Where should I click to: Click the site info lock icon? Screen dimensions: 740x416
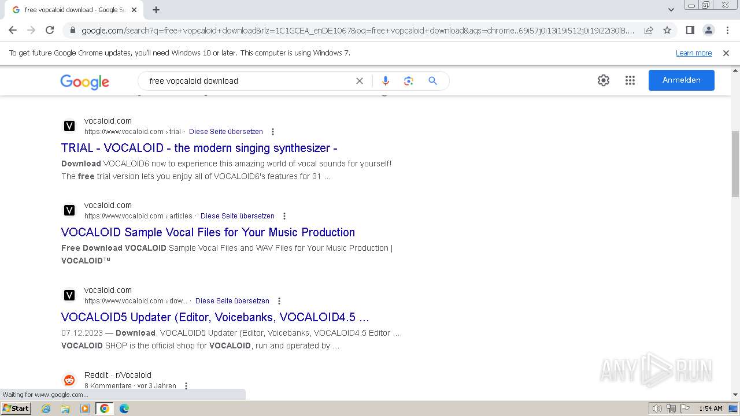pos(72,31)
